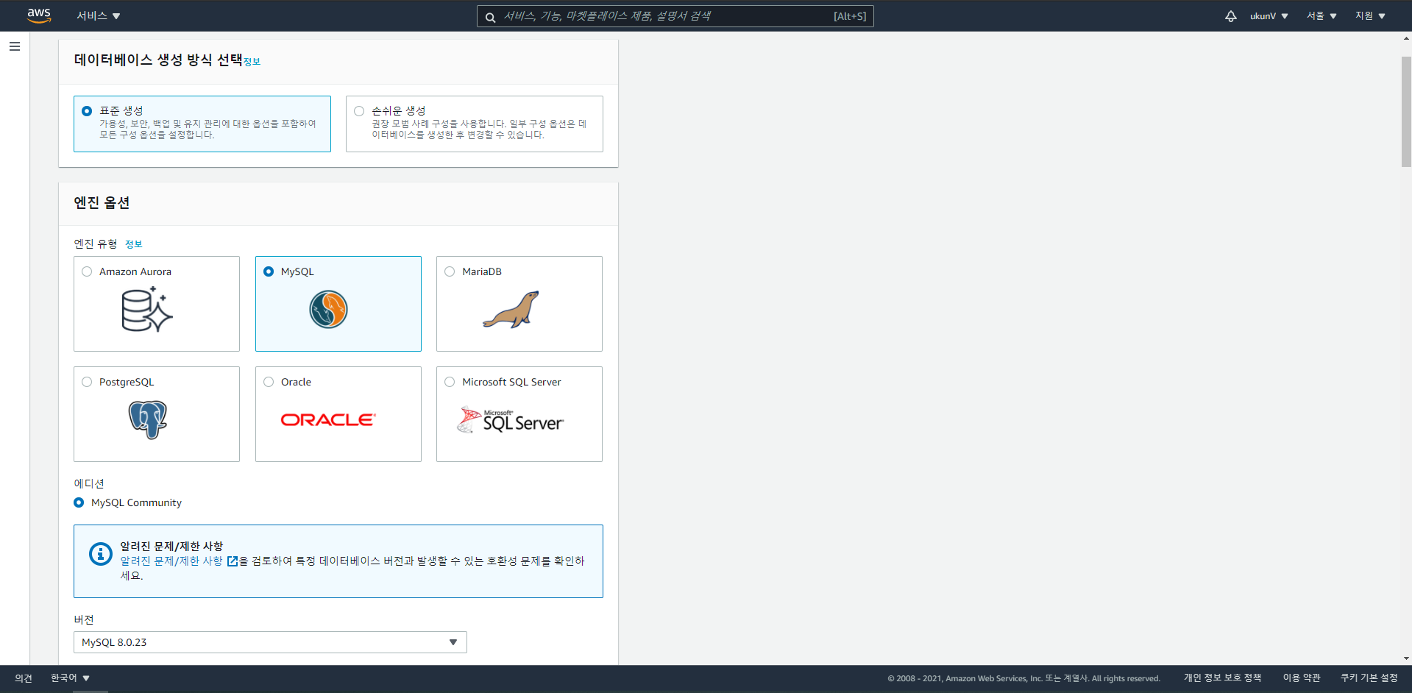Viewport: 1412px width, 693px height.
Task: Click the 버전 label
Action: [84, 619]
